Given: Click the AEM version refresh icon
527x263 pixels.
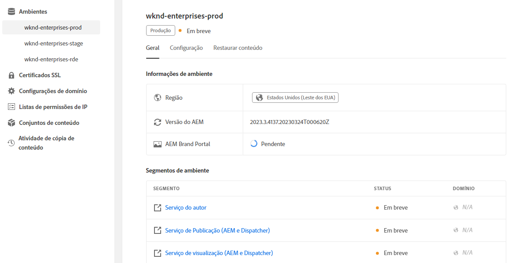Looking at the screenshot, I should click(x=157, y=122).
